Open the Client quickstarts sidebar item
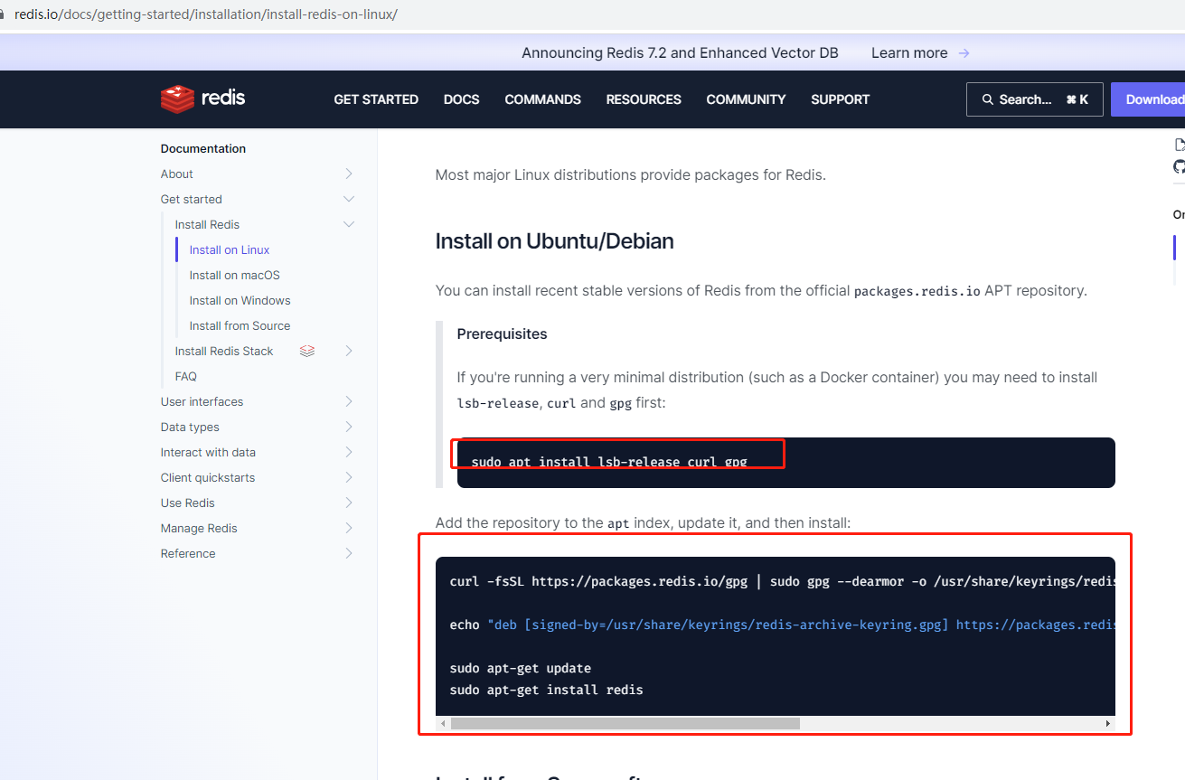 coord(208,477)
